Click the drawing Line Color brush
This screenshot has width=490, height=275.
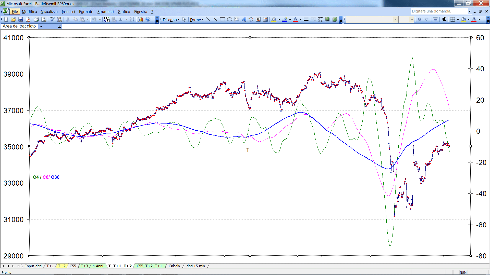click(x=285, y=19)
